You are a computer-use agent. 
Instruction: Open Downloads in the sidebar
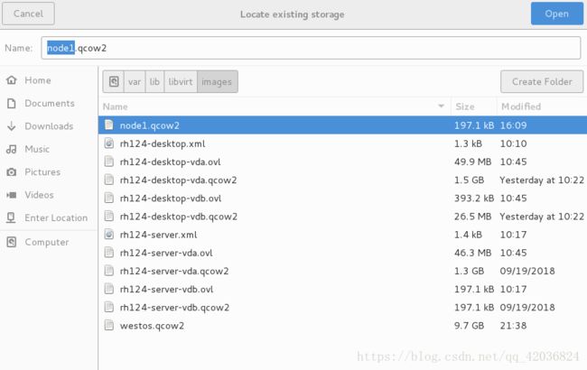[49, 126]
